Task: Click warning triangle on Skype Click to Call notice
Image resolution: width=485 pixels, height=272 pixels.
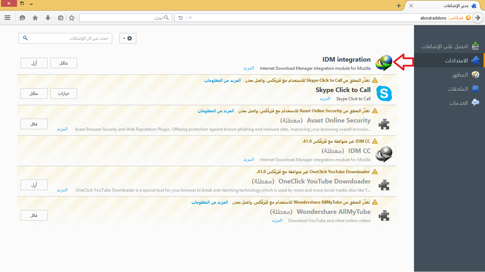Action: [x=375, y=80]
